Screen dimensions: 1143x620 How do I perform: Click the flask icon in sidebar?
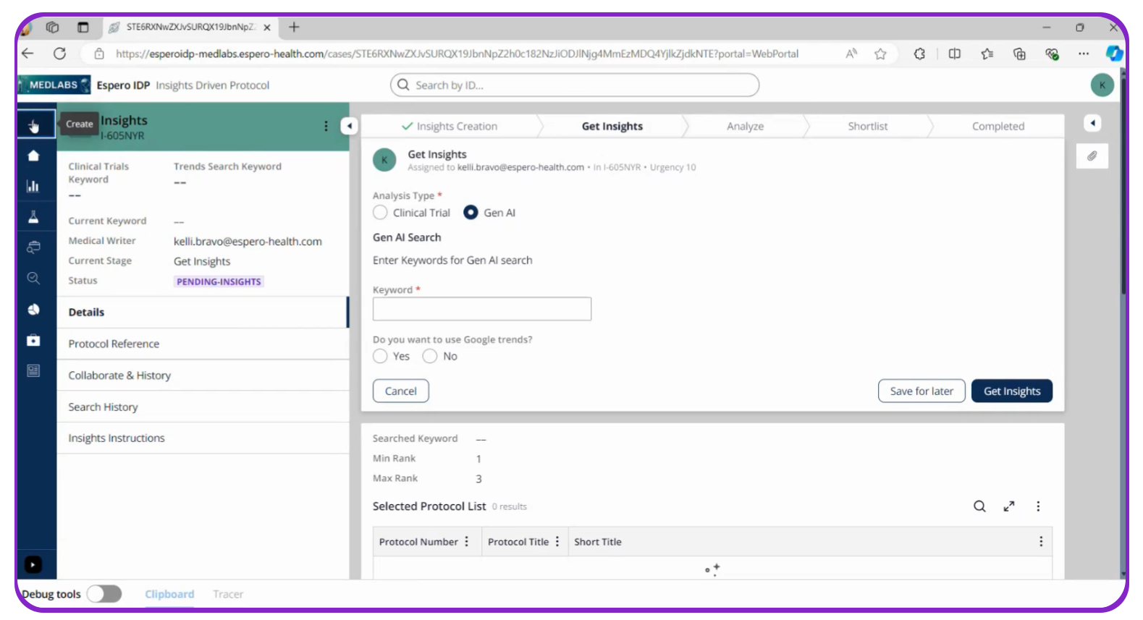point(33,217)
